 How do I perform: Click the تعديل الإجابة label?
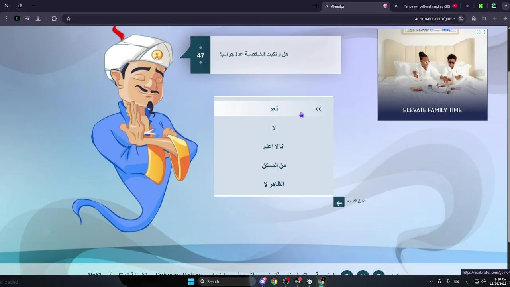356,201
